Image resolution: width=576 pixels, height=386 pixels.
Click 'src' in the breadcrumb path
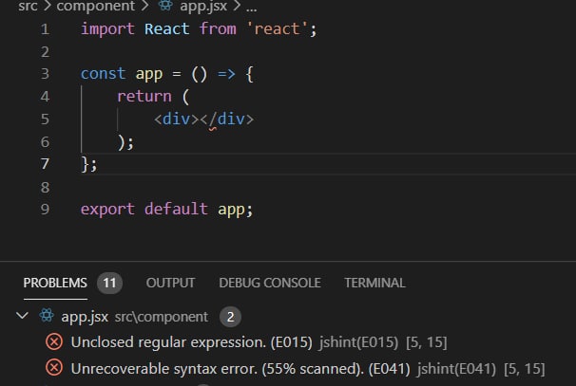coord(28,6)
